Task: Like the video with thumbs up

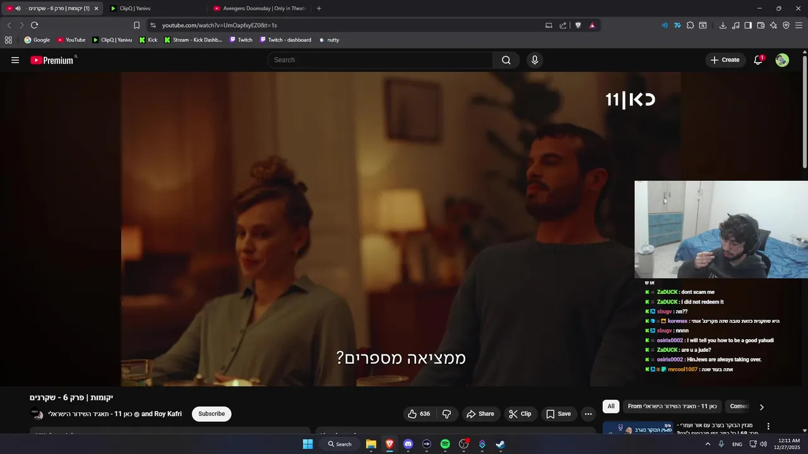Action: coord(419,414)
